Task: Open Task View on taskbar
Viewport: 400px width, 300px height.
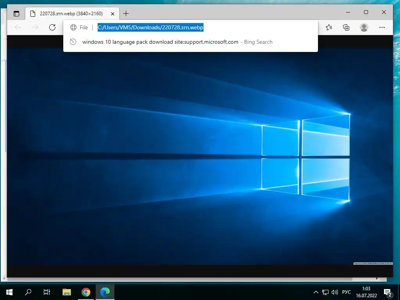Action: pyautogui.click(x=47, y=292)
